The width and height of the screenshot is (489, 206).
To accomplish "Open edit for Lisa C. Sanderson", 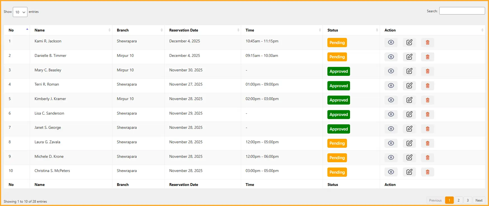I will tap(409, 114).
